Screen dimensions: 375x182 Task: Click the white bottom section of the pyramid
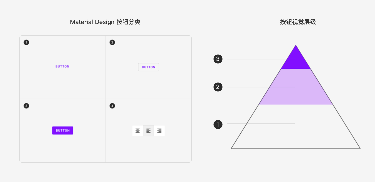click(296, 129)
